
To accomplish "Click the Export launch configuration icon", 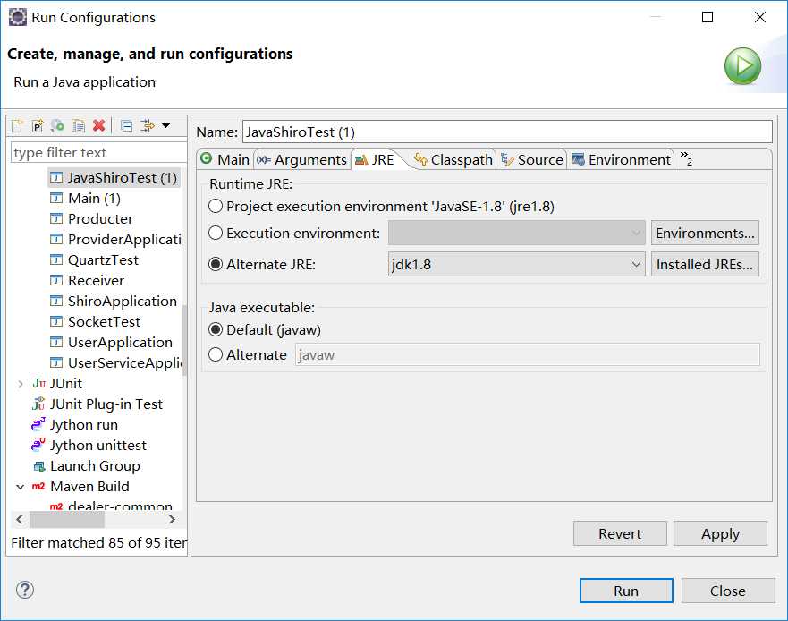I will click(x=58, y=125).
